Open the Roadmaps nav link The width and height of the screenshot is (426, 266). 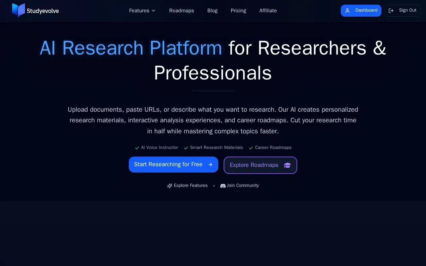[x=181, y=11]
